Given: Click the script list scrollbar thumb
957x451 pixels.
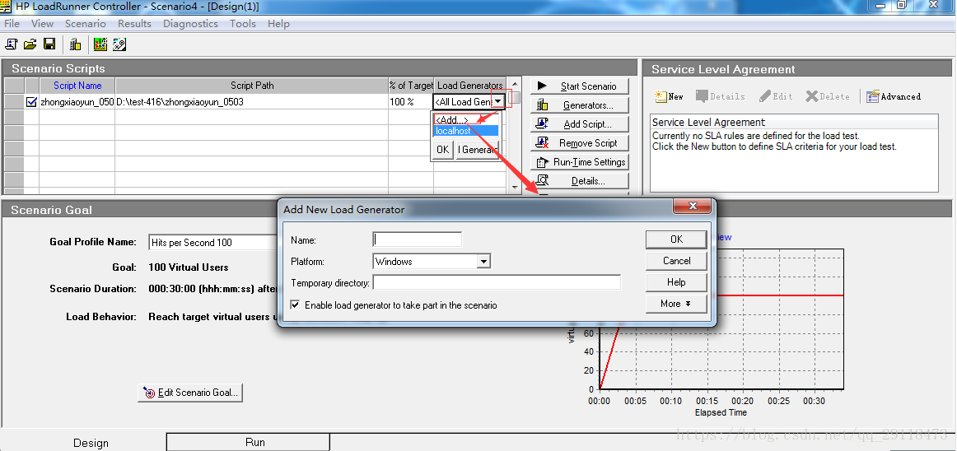Looking at the screenshot, I should click(x=515, y=97).
